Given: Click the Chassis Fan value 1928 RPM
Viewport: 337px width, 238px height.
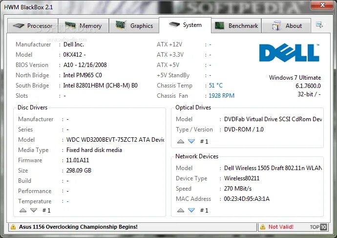Looking at the screenshot, I should click(222, 96).
